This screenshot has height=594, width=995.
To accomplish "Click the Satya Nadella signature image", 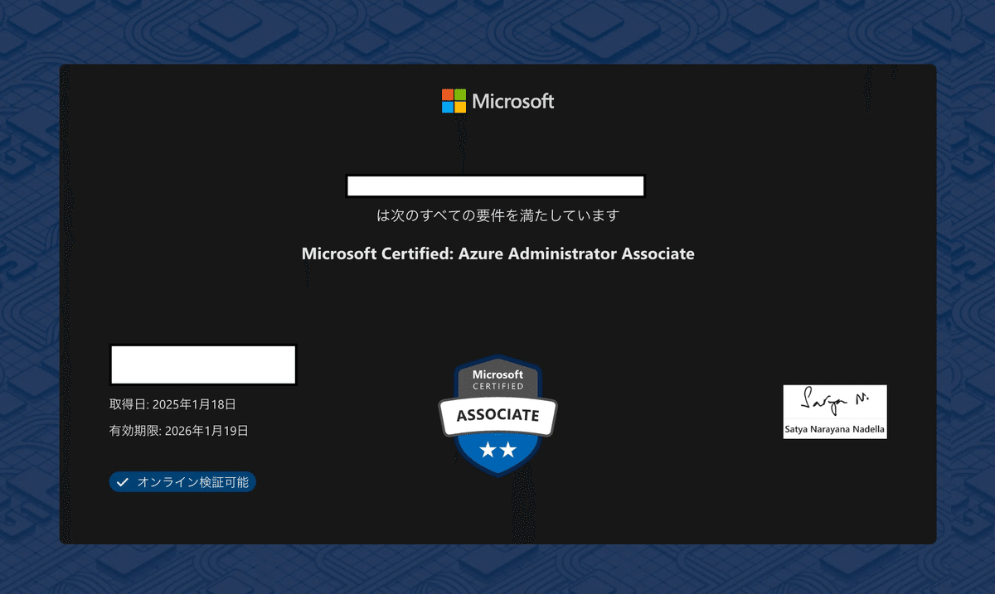I will (835, 412).
